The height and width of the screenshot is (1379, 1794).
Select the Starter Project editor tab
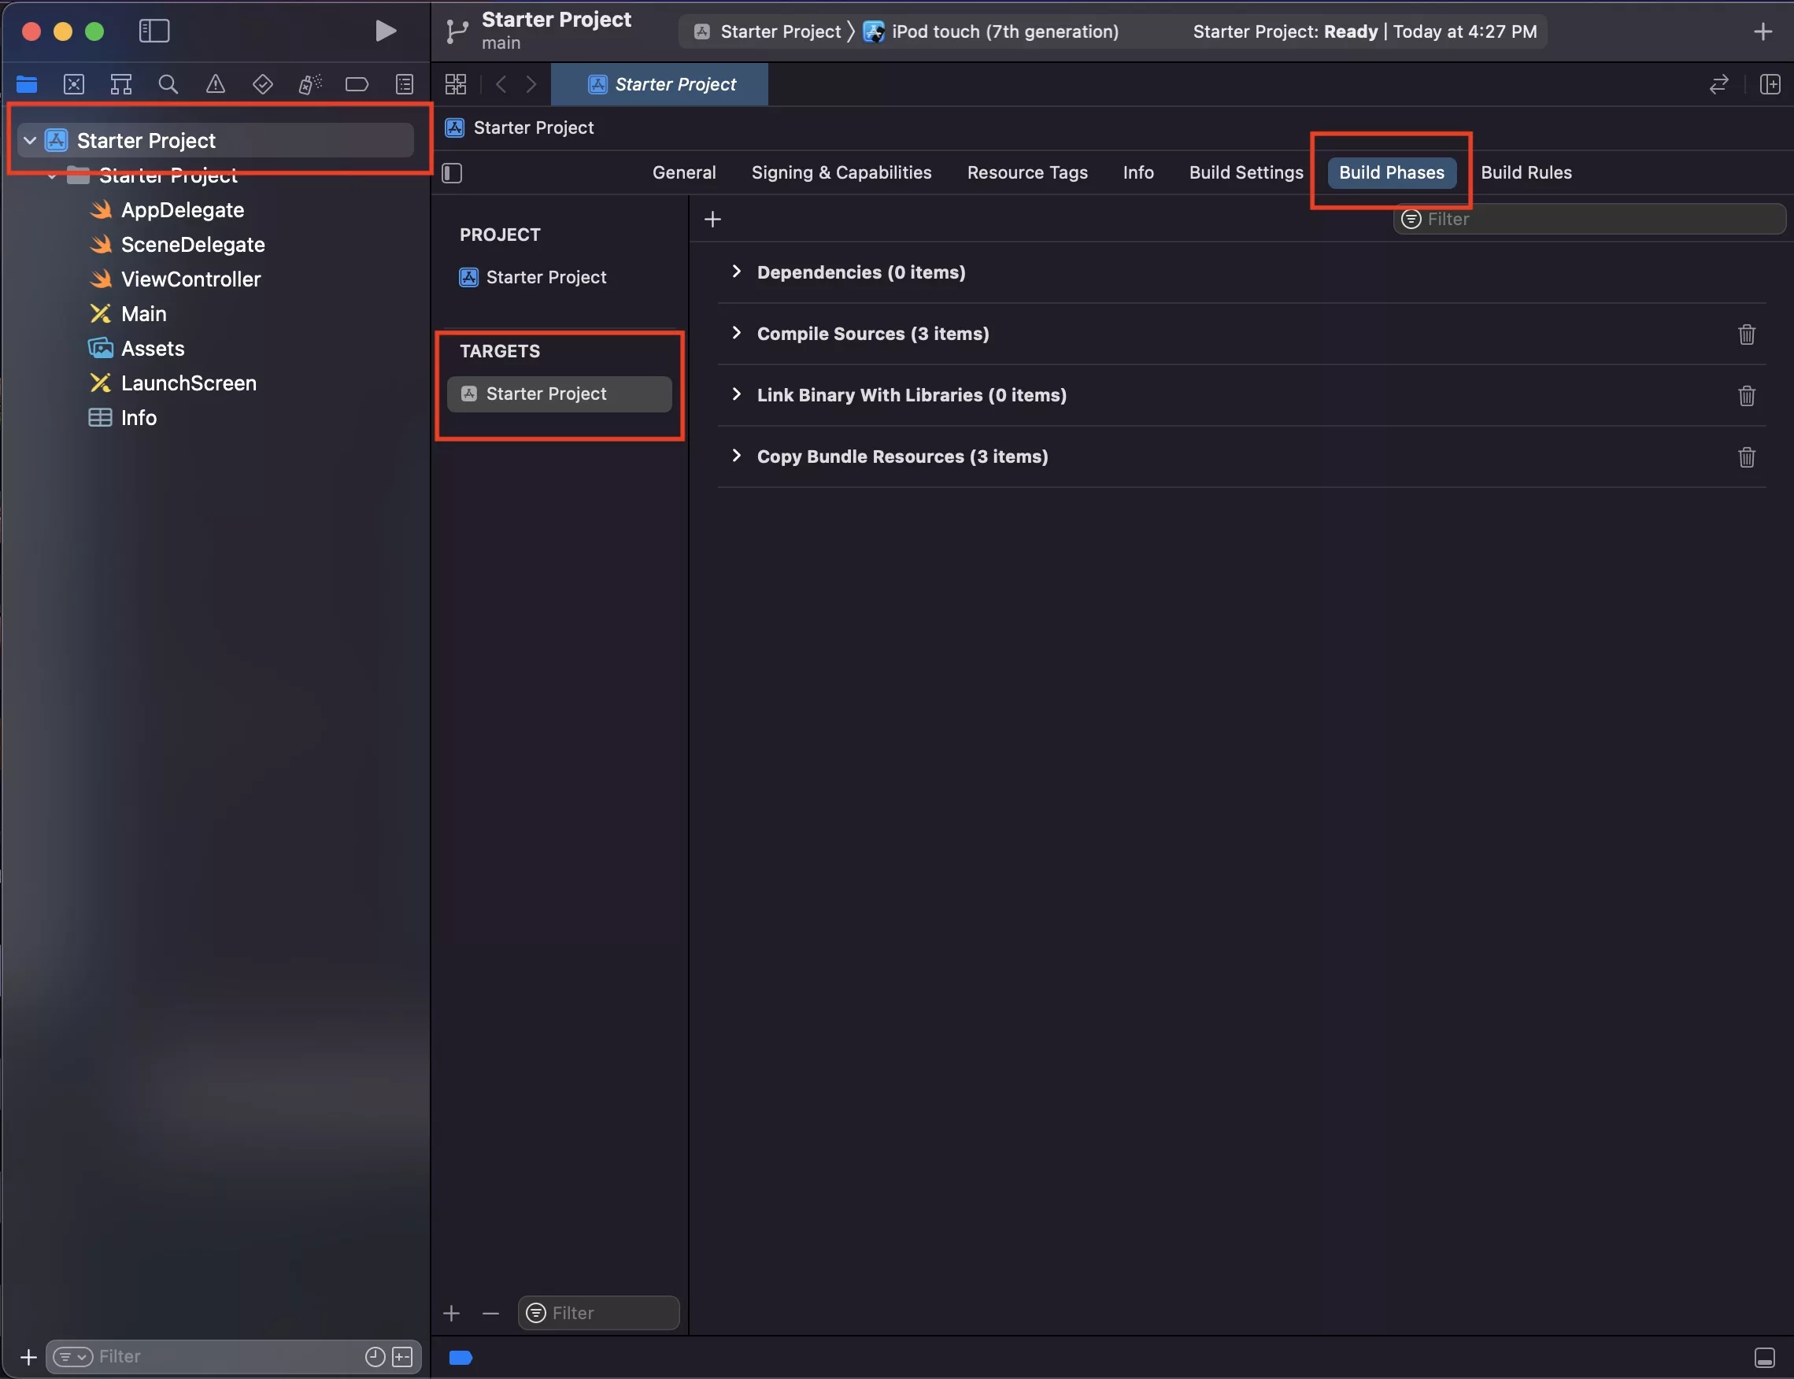pyautogui.click(x=660, y=83)
